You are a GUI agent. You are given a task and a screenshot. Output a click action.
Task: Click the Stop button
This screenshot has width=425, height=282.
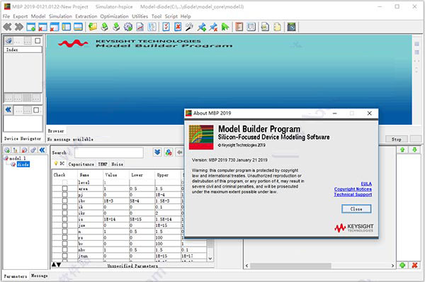[397, 139]
